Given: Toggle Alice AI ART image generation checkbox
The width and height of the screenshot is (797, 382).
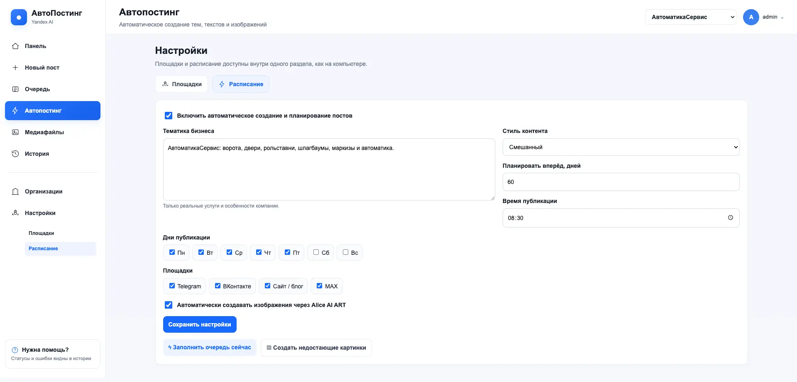Looking at the screenshot, I should tap(169, 305).
